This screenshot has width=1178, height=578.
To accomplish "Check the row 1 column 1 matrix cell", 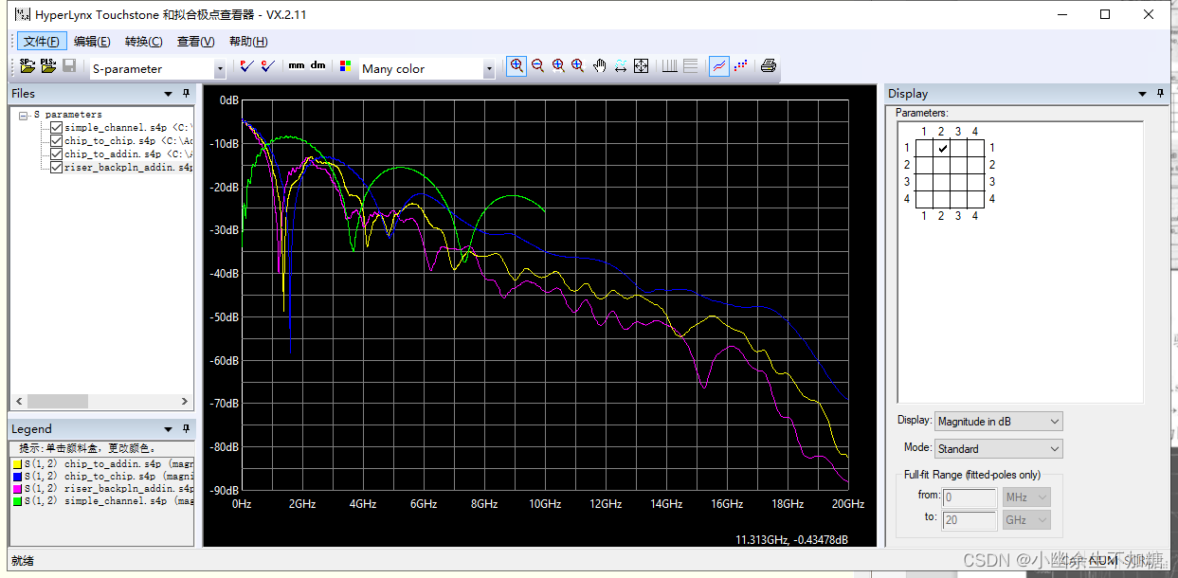I will (925, 148).
